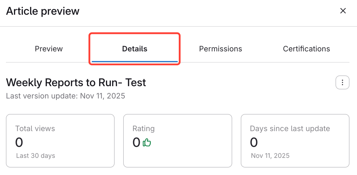Click the Rating card
Viewport: 357px width, 175px height.
click(177, 141)
